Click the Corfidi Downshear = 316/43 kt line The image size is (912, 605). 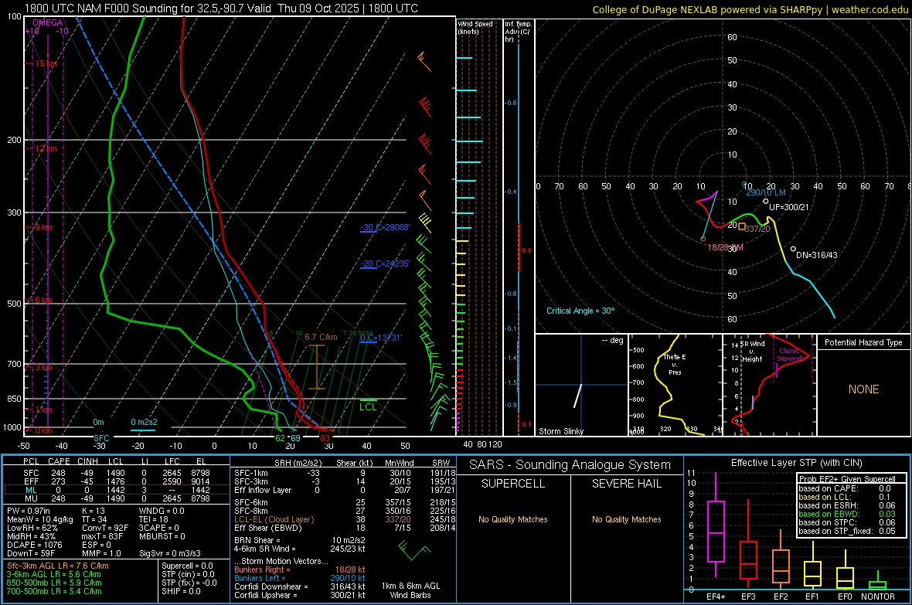[300, 587]
